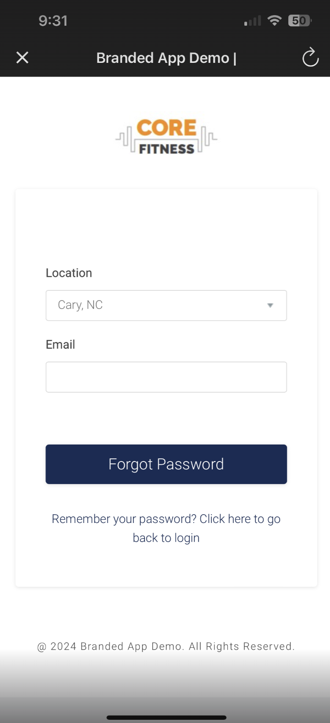Tap the home indicator bar
The image size is (330, 723).
pyautogui.click(x=166, y=717)
